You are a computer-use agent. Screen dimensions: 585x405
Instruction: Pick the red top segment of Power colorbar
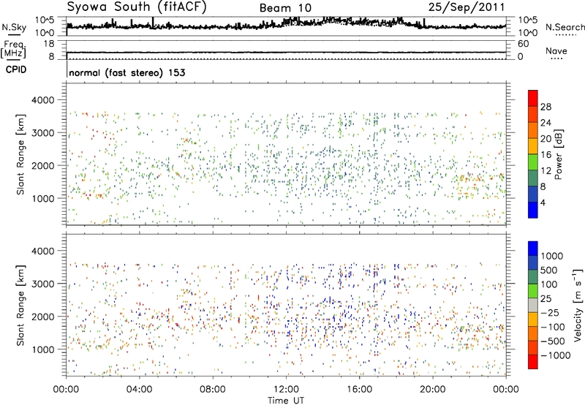tap(533, 99)
